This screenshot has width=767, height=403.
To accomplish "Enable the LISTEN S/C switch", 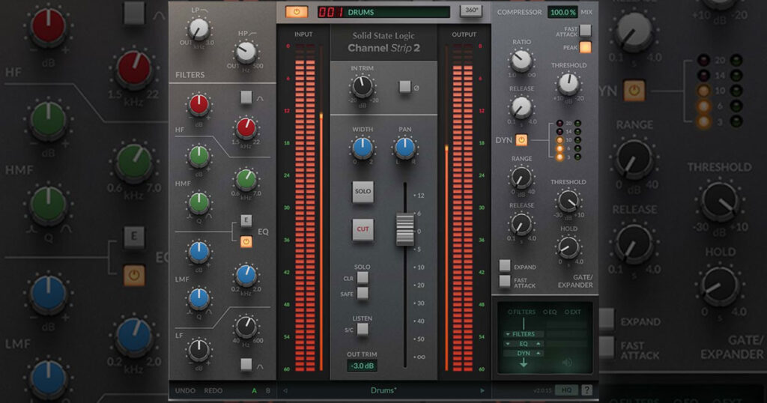I will (x=363, y=329).
